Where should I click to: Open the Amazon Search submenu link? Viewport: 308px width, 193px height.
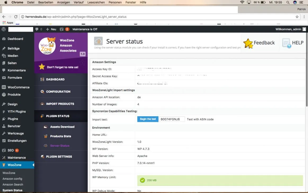click(13, 185)
